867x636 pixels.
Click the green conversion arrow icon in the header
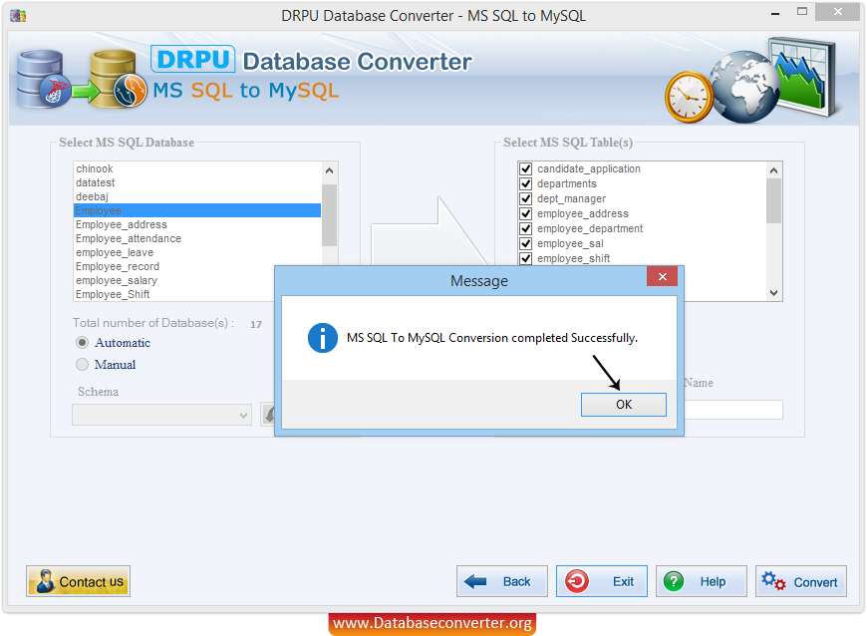[x=85, y=92]
